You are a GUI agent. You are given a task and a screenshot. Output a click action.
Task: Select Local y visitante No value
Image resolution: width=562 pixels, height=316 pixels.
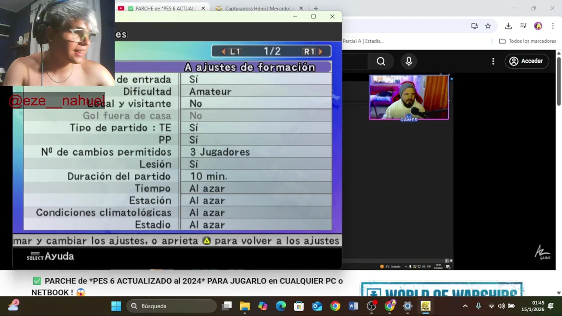pyautogui.click(x=196, y=104)
